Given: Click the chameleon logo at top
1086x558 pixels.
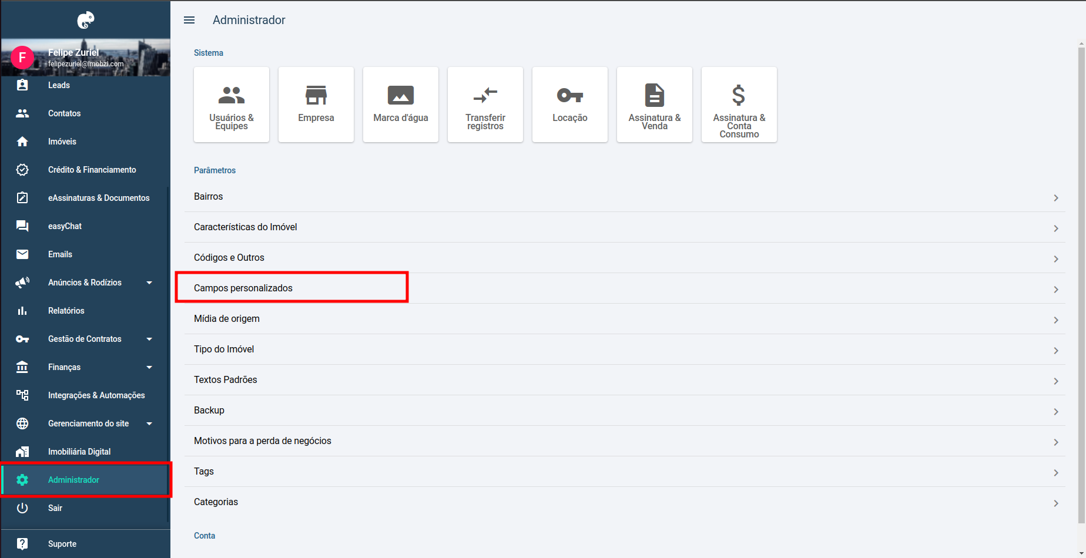Looking at the screenshot, I should 86,20.
